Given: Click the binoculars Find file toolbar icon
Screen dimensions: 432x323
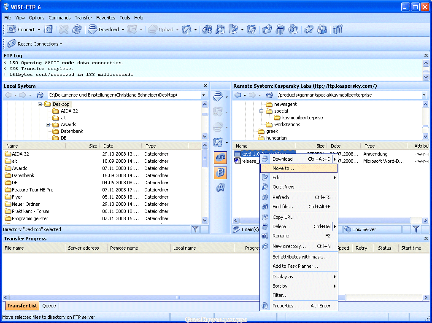Looking at the screenshot, I should tap(207, 29).
